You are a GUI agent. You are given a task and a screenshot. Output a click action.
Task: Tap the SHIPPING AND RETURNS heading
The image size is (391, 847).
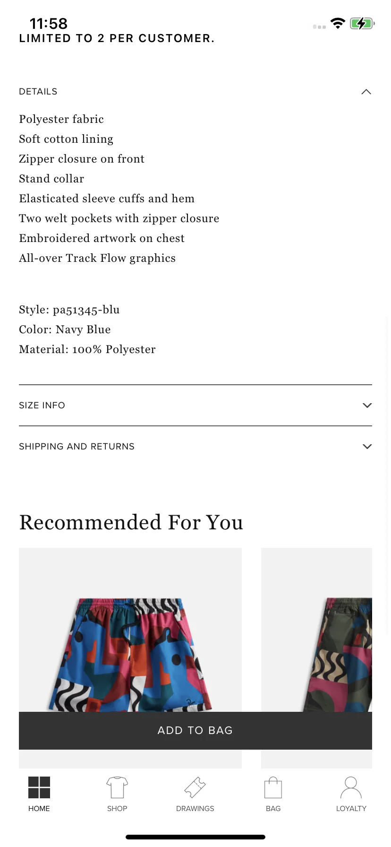(x=76, y=447)
